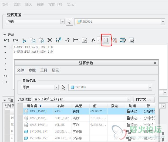Open 装配 look-in dropdown
This screenshot has height=142, width=168.
[x=62, y=22]
